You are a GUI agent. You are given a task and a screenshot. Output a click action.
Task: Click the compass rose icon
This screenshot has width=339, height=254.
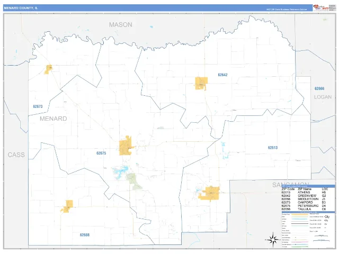tap(273, 240)
